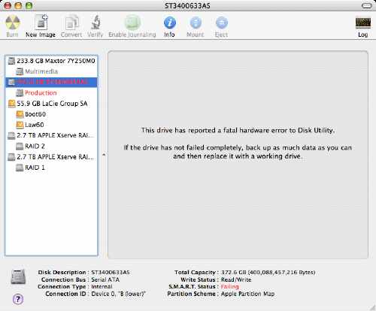Select the 233.8 GB Maxtor 7Y250M0 disk
Image resolution: width=376 pixels, height=311 pixels.
51,61
